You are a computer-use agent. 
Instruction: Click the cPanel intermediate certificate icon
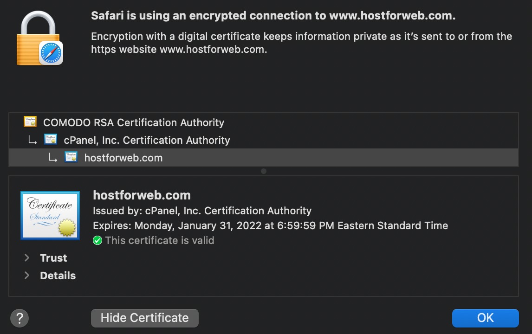pos(51,139)
